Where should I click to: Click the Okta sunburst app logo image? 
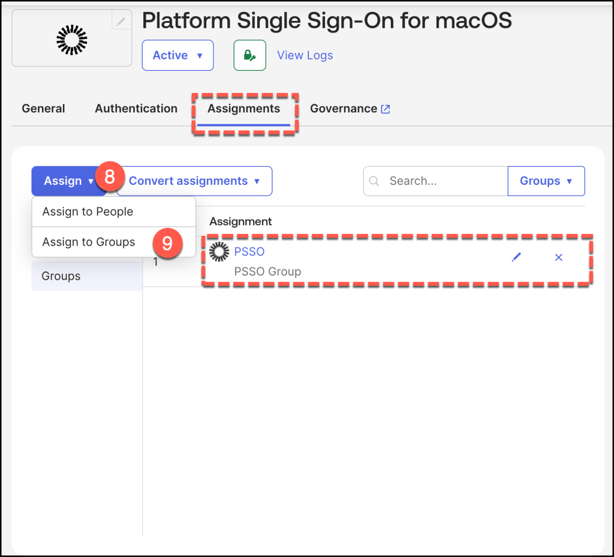[x=72, y=40]
